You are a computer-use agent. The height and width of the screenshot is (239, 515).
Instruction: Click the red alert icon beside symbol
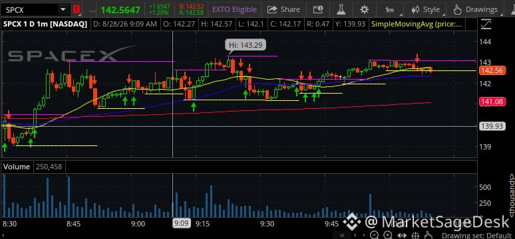(x=77, y=9)
